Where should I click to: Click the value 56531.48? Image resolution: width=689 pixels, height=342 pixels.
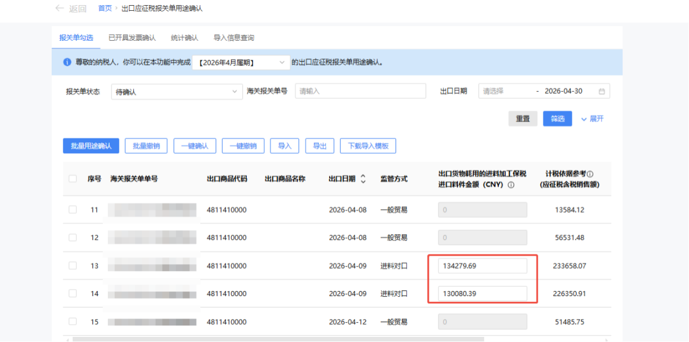570,237
